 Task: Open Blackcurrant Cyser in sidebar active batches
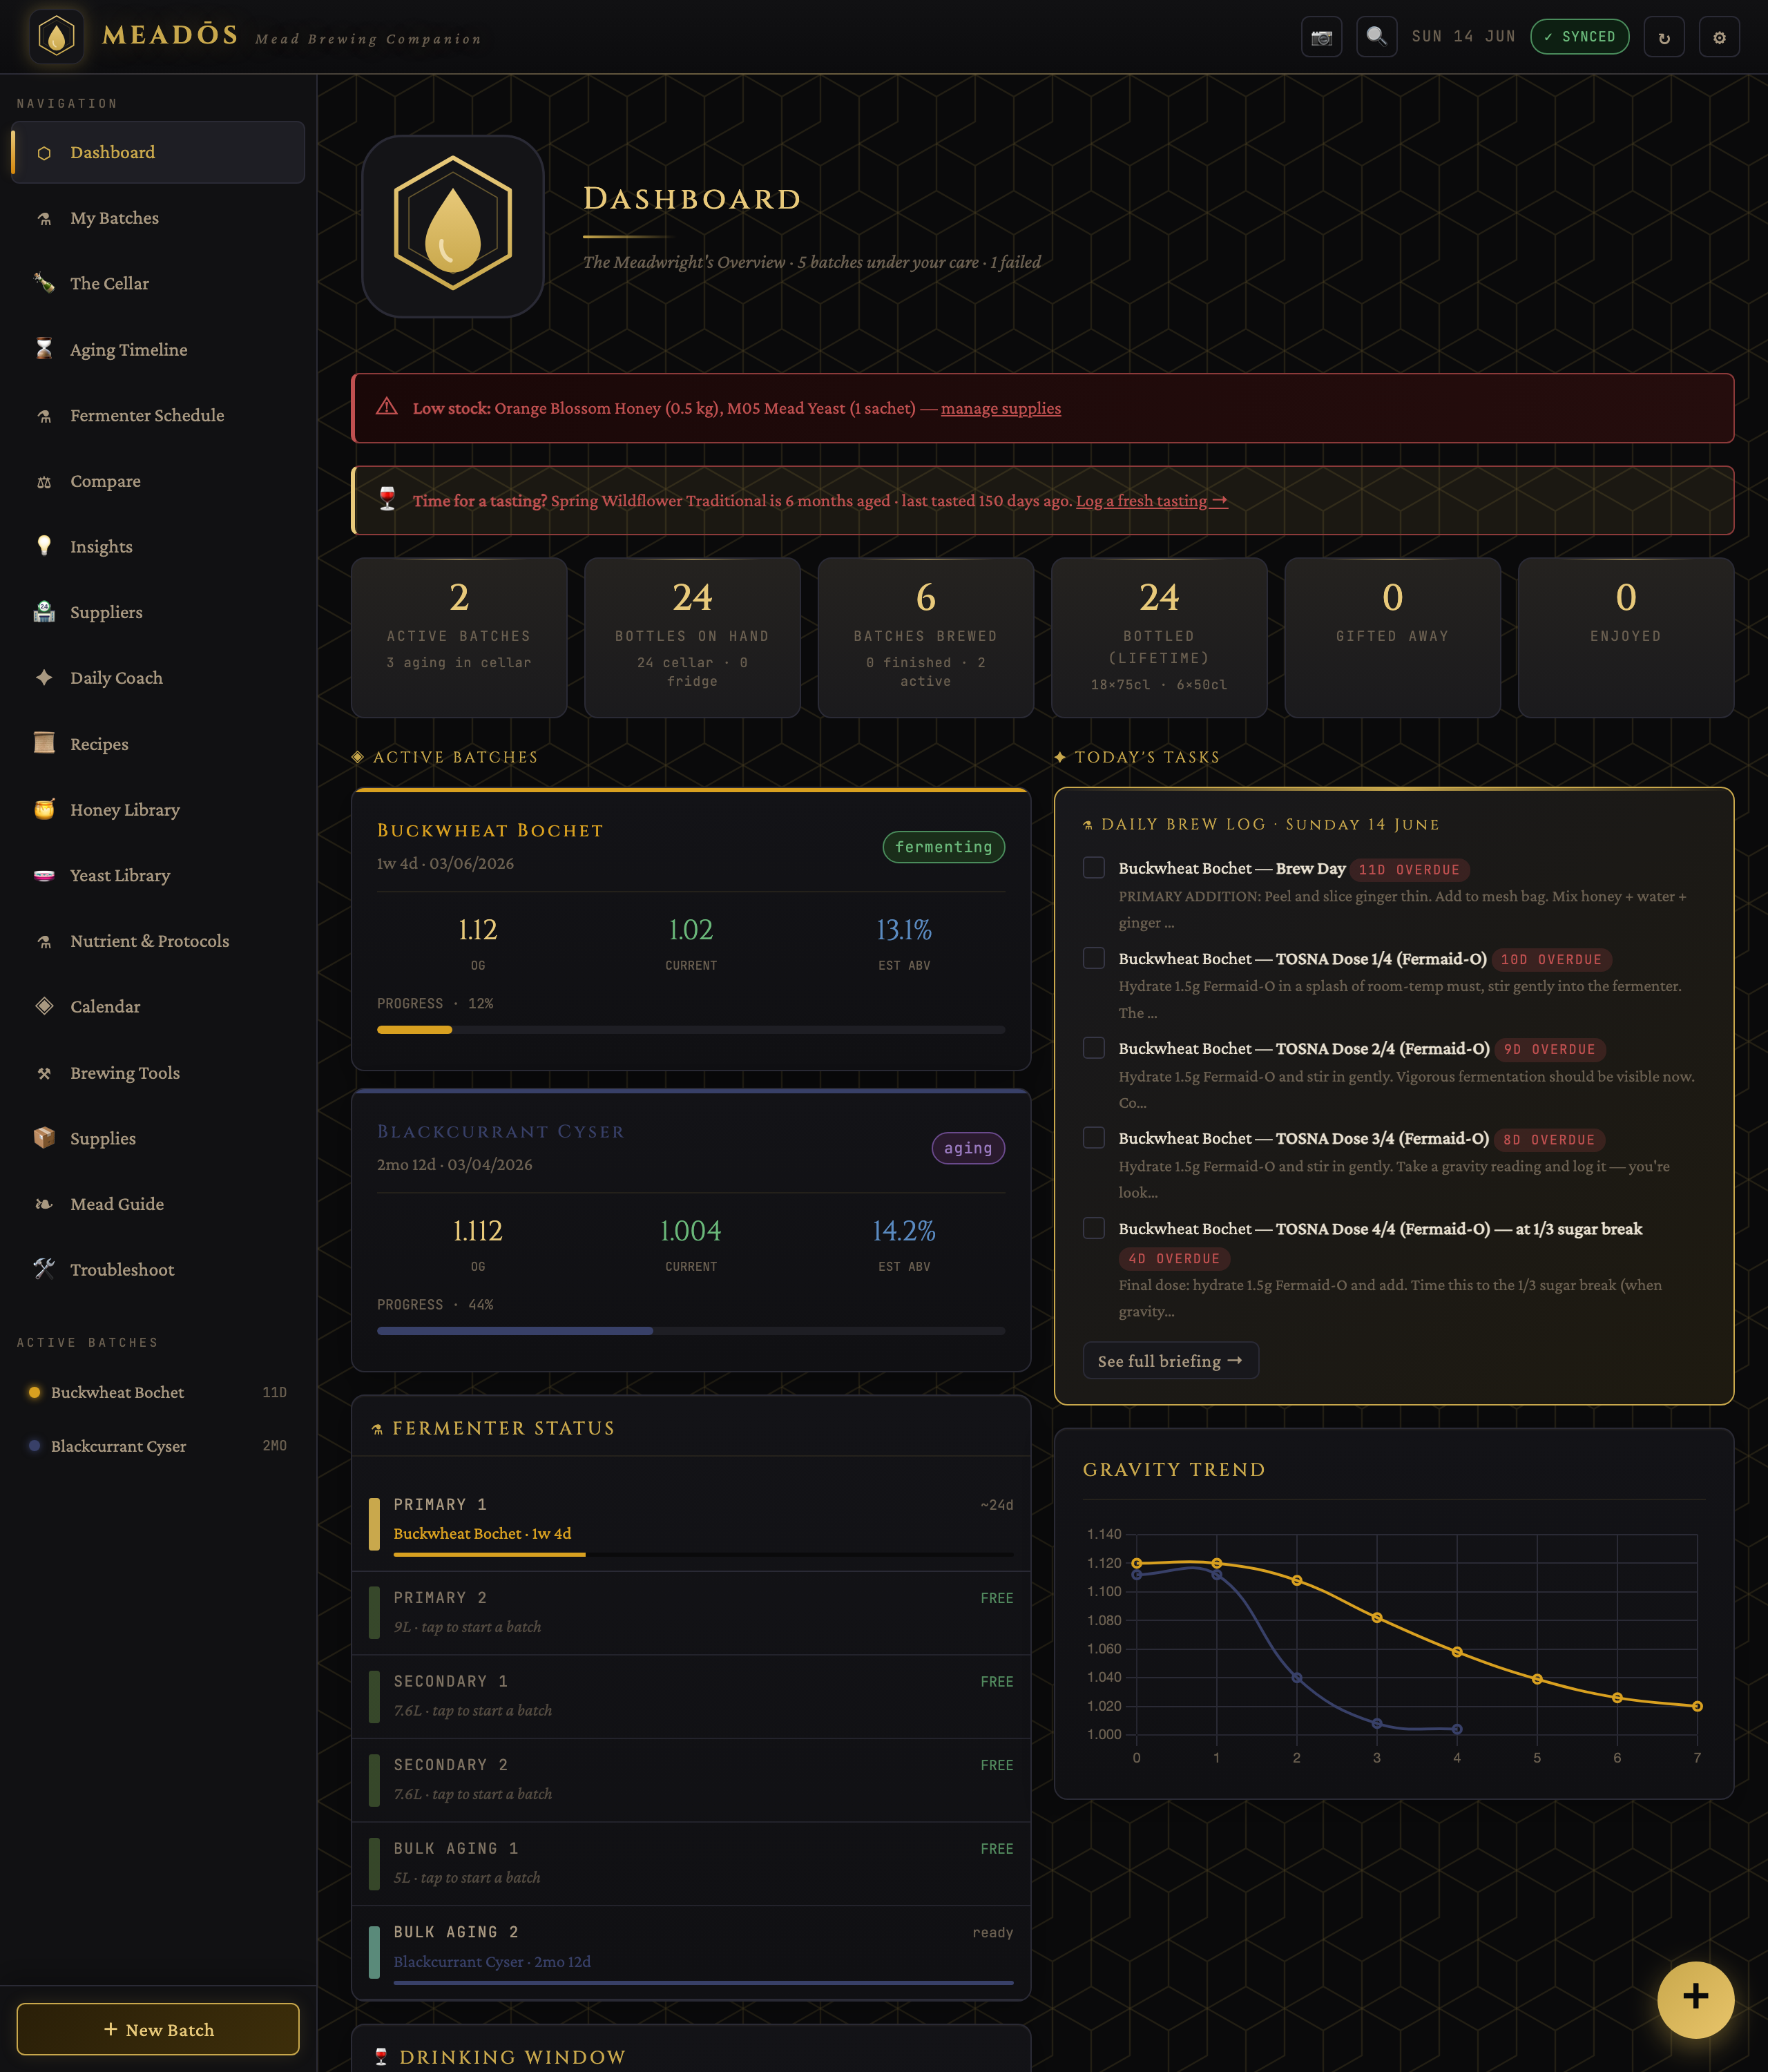158,1446
